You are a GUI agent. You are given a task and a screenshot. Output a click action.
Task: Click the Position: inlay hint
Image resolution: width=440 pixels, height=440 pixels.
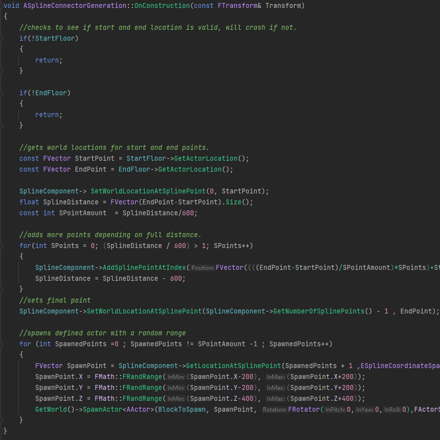coord(202,268)
